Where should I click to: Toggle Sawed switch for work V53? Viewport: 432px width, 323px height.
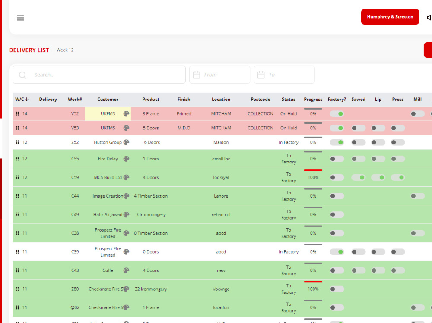point(358,128)
